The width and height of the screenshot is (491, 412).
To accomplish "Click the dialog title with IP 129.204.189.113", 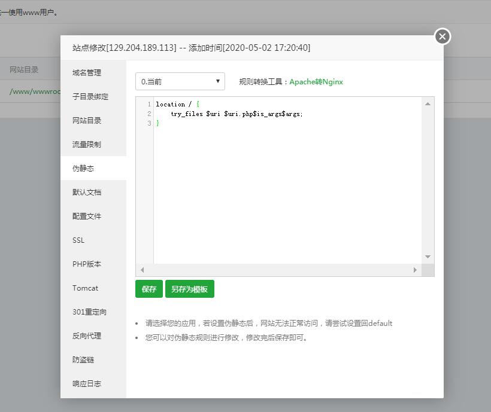I will (x=192, y=48).
